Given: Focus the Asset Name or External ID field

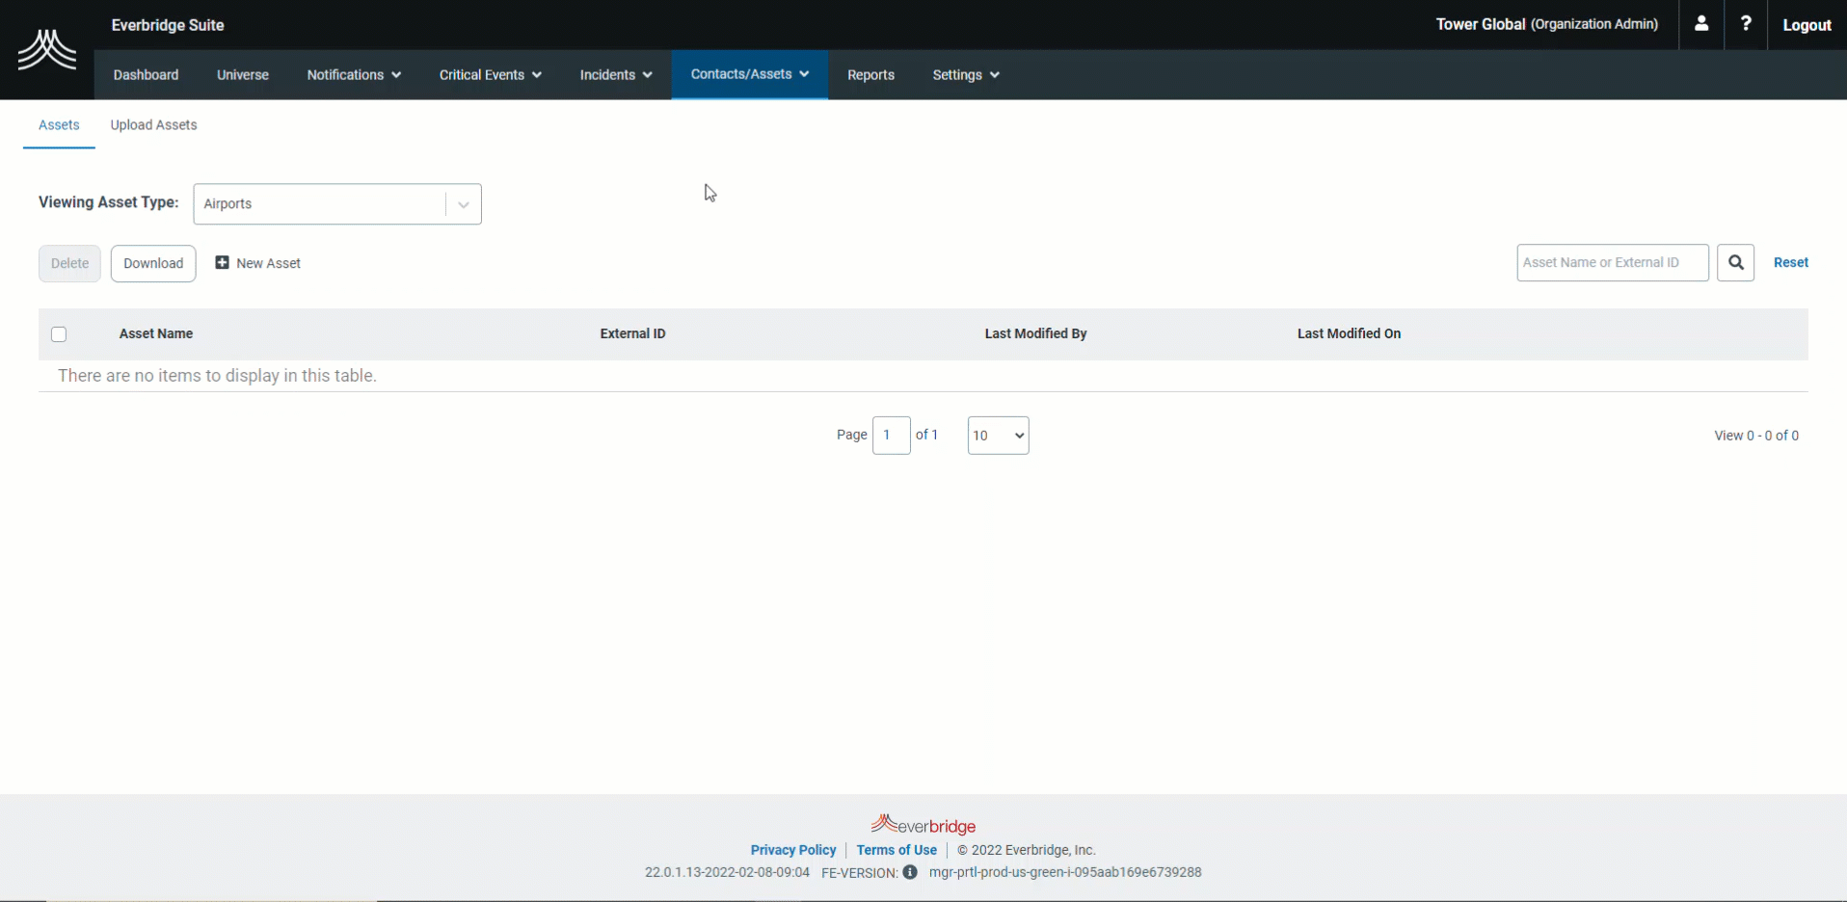Looking at the screenshot, I should coord(1613,262).
